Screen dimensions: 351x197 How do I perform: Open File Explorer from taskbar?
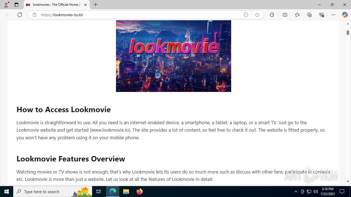[126, 192]
